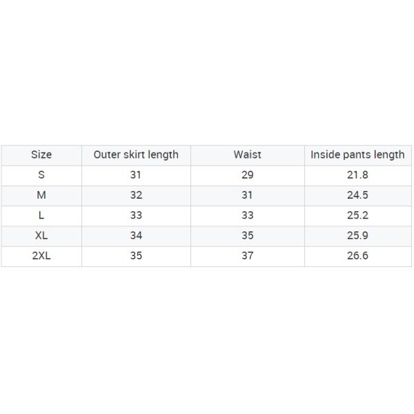Select outer skirt length 34 for XL
This screenshot has height=414, width=414.
[x=136, y=235]
